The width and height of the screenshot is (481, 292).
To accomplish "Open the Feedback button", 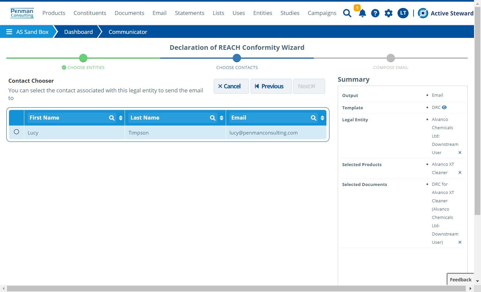I will [460, 279].
